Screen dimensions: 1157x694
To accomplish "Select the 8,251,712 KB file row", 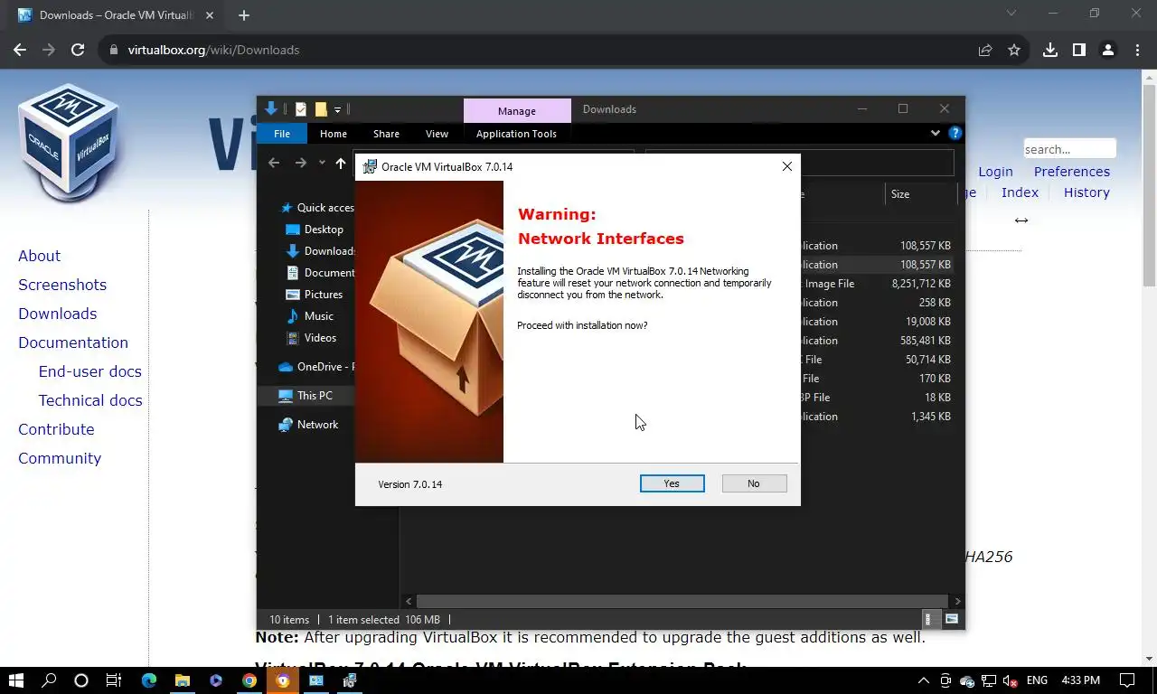I will 876,284.
